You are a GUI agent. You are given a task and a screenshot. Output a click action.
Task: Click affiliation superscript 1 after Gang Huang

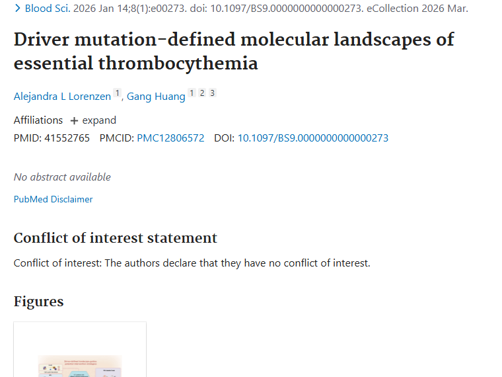pos(192,93)
